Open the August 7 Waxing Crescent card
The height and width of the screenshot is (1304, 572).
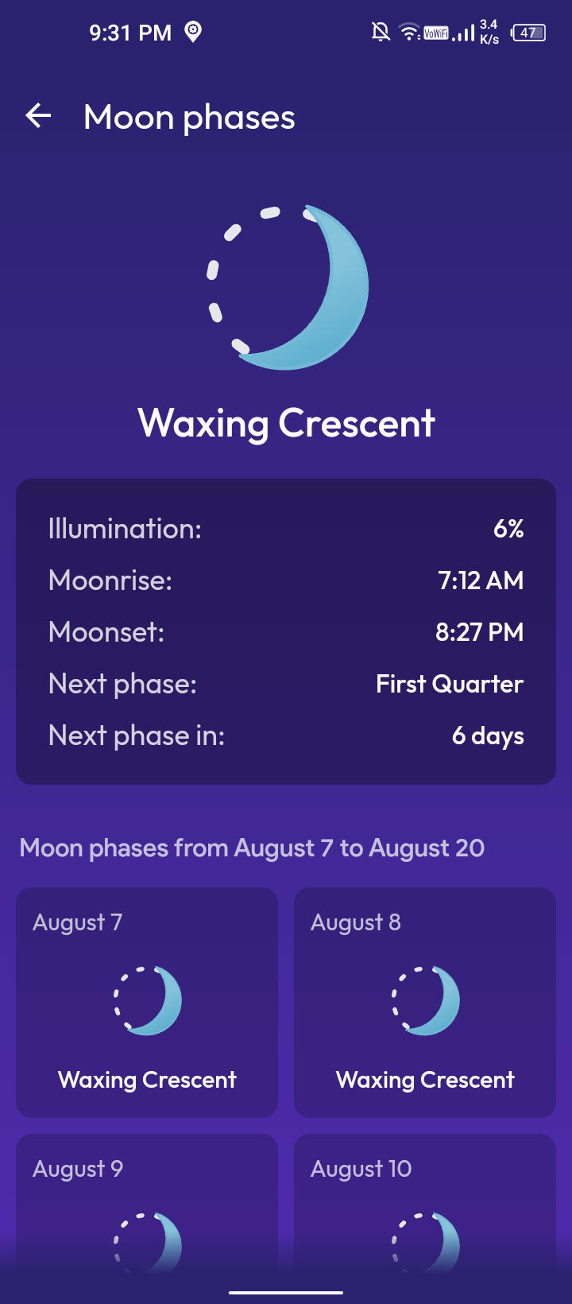147,1002
